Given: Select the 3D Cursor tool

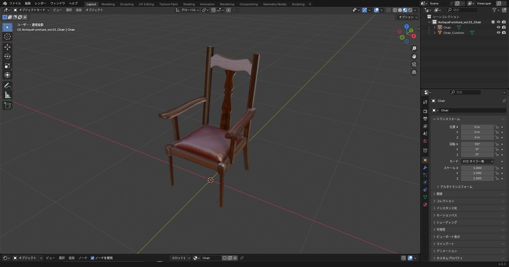Looking at the screenshot, I should [7, 37].
